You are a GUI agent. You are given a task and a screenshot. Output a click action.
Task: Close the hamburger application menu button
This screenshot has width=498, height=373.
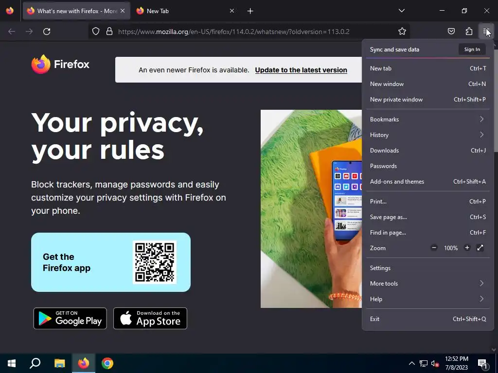click(486, 31)
